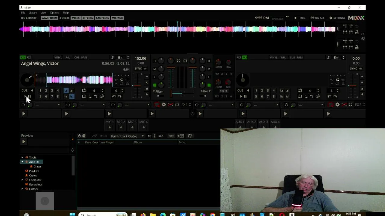This screenshot has height=216, width=385.
Task: Toggle FX1 assignment for deck 2
Action: [239, 57]
